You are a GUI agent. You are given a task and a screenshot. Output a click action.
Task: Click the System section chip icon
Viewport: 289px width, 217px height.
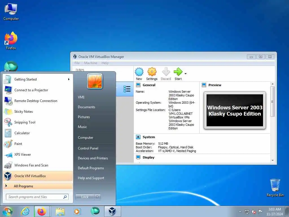[x=138, y=137]
